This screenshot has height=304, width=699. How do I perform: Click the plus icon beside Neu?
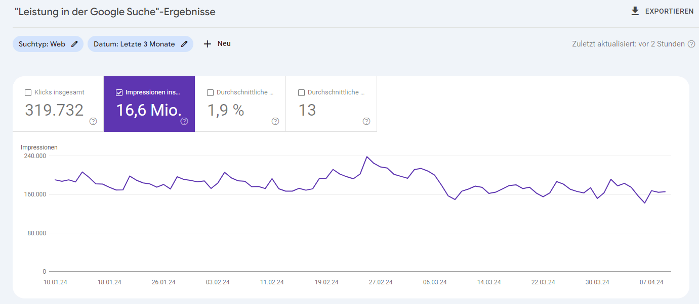[207, 43]
